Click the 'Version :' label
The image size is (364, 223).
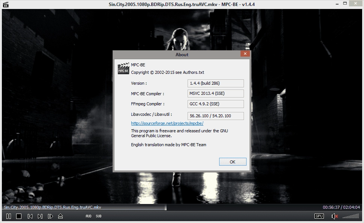139,83
